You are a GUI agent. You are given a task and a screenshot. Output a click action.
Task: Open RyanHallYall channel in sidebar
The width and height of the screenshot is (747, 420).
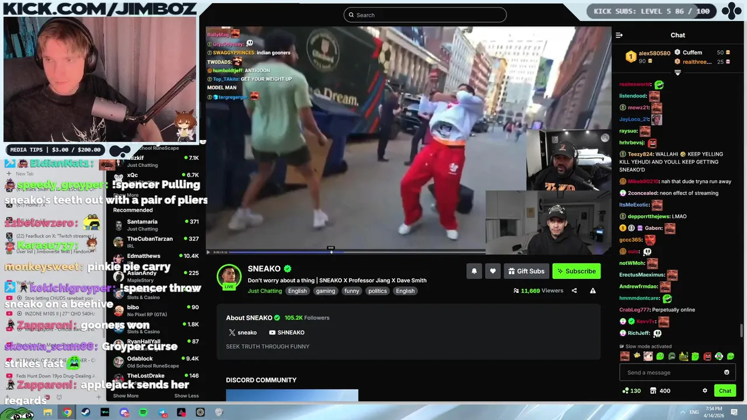(156, 344)
